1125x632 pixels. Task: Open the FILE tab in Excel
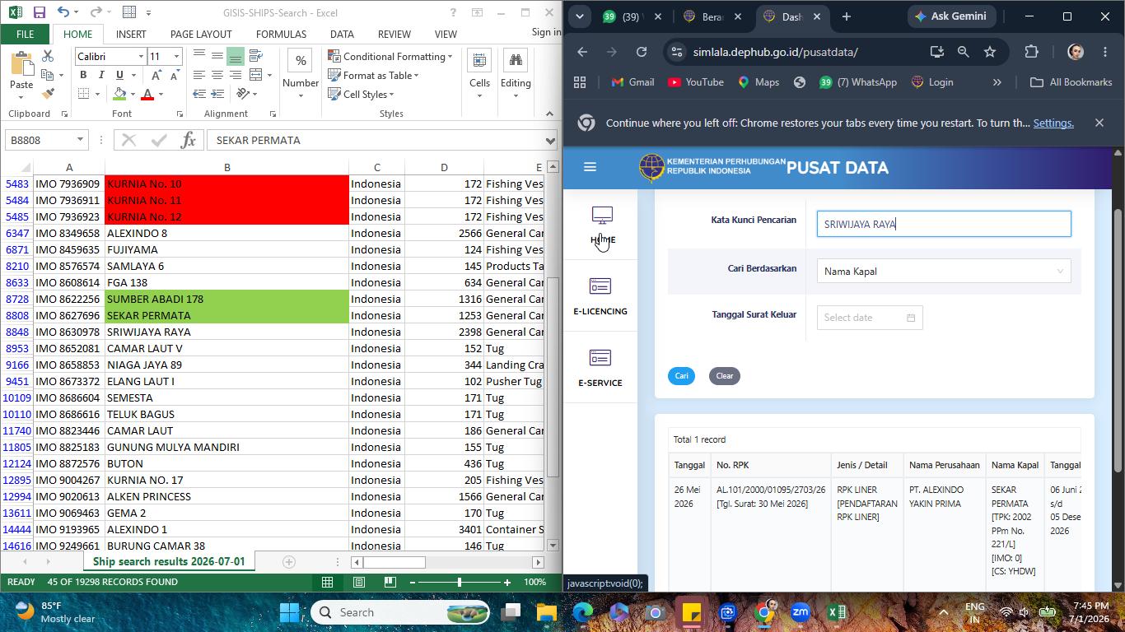pyautogui.click(x=25, y=34)
